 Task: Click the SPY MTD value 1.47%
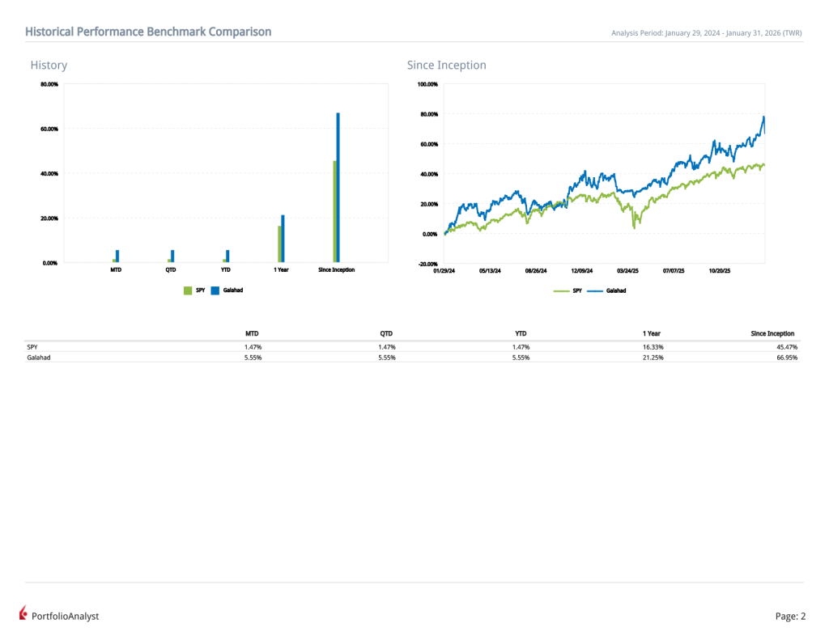(x=253, y=347)
